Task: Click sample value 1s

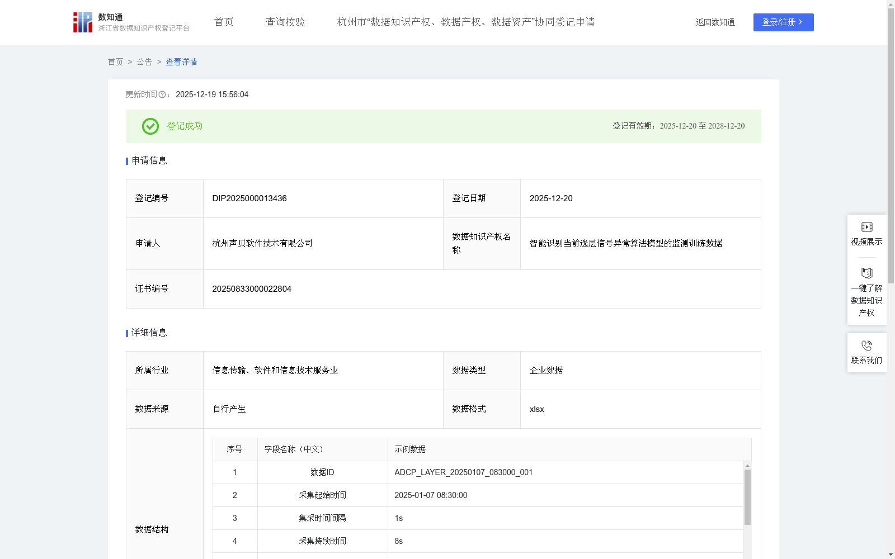Action: (x=399, y=518)
